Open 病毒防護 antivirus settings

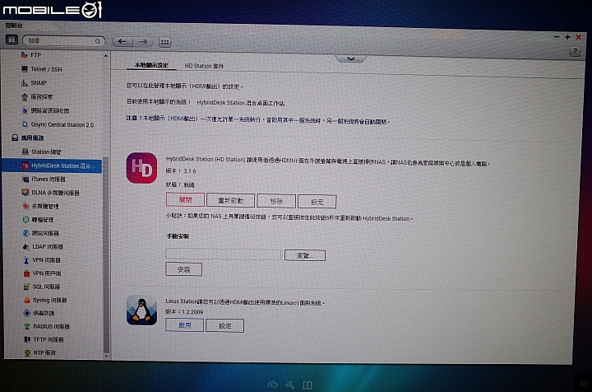39,313
